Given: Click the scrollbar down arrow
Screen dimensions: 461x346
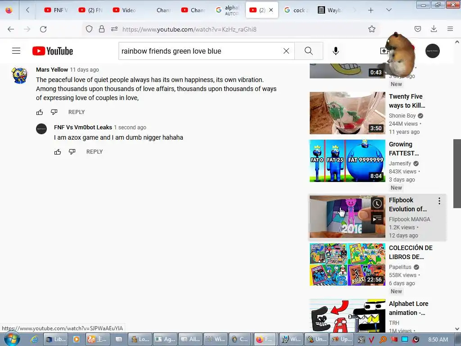Looking at the screenshot, I should (x=457, y=329).
